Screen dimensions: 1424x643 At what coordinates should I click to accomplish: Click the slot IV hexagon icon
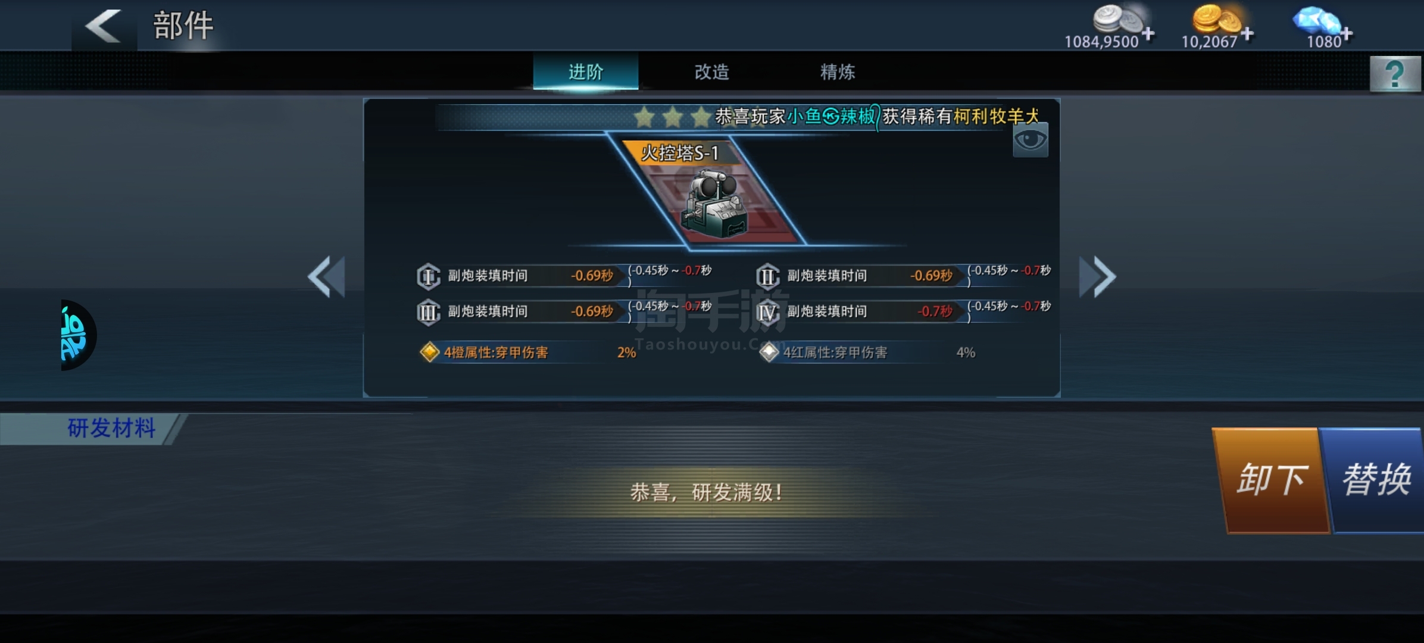tap(767, 312)
